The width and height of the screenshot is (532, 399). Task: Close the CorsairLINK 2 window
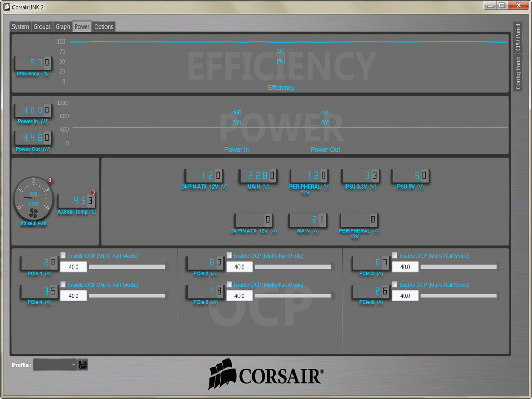pos(518,5)
